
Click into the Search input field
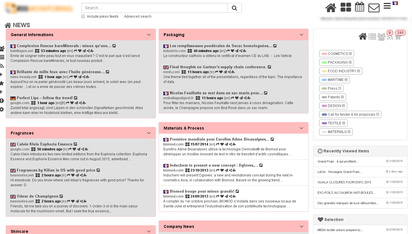[x=154, y=8]
